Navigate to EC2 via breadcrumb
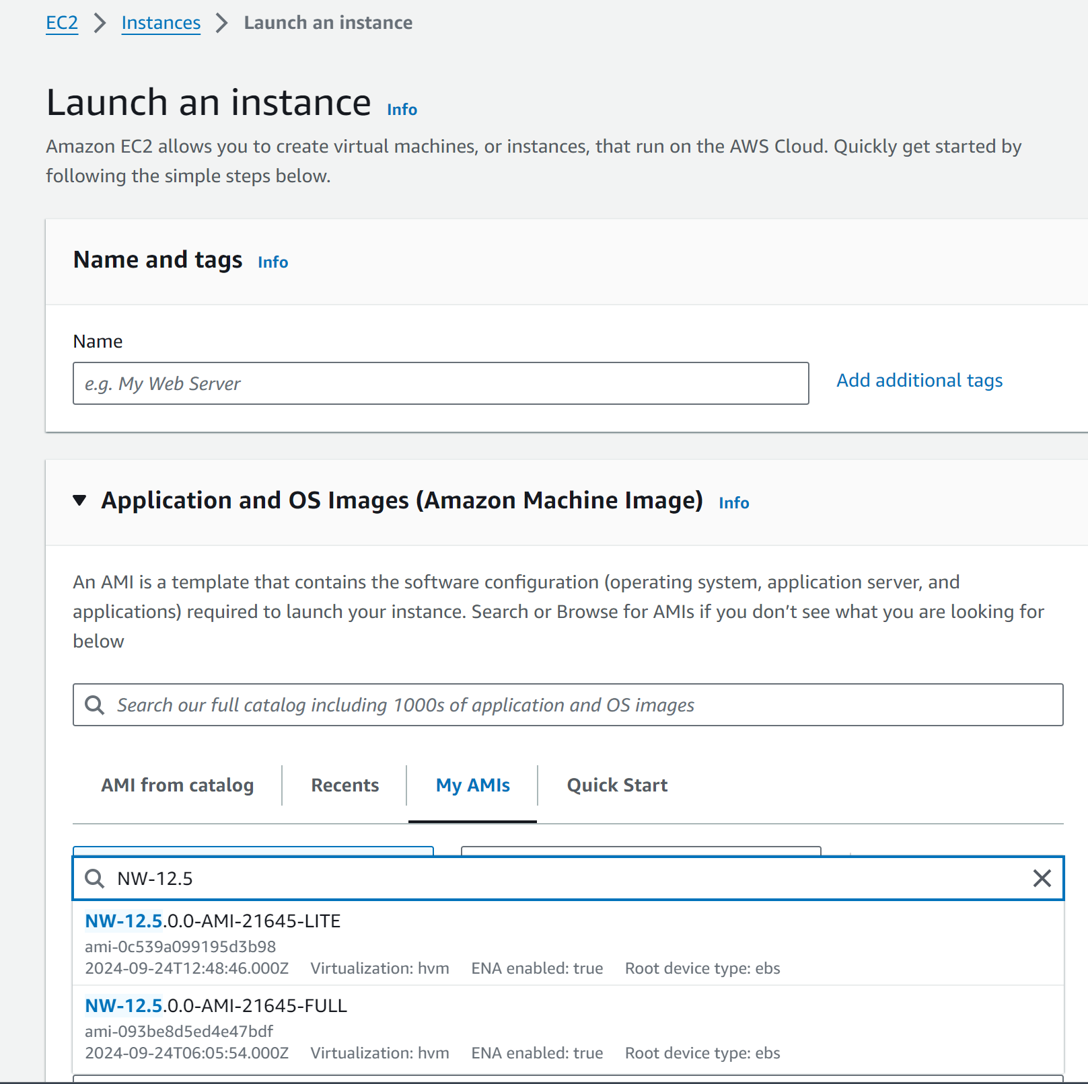The width and height of the screenshot is (1088, 1084). (62, 23)
